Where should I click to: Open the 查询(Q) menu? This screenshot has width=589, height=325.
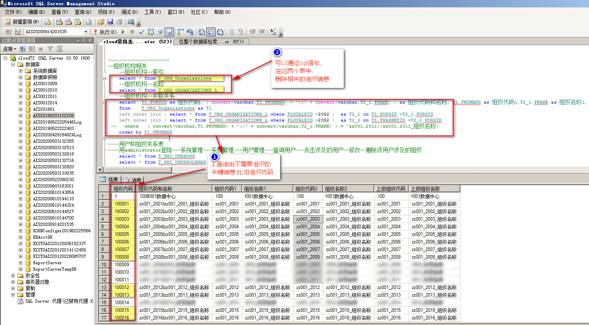[x=83, y=12]
